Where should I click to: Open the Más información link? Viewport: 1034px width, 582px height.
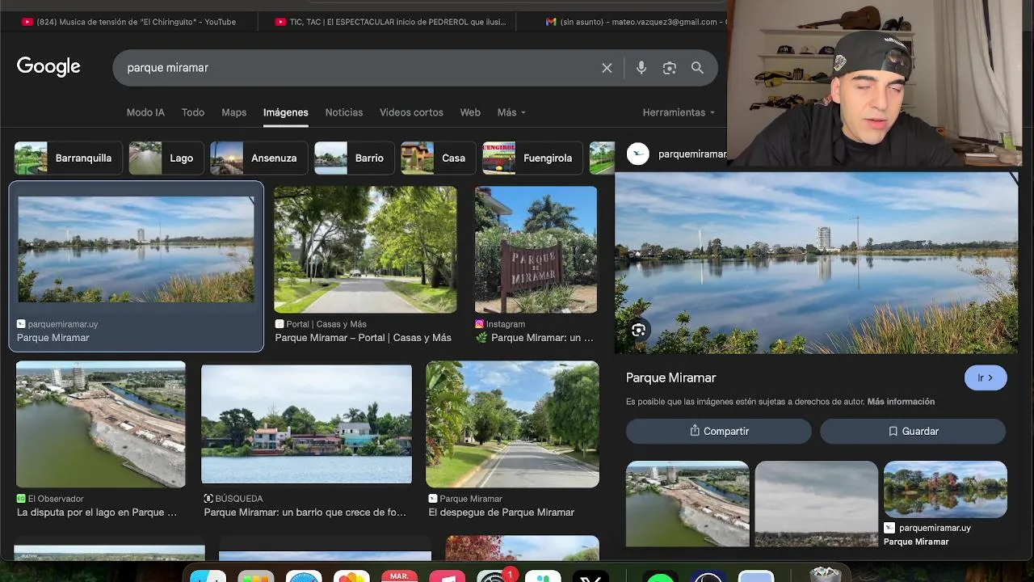click(x=901, y=402)
